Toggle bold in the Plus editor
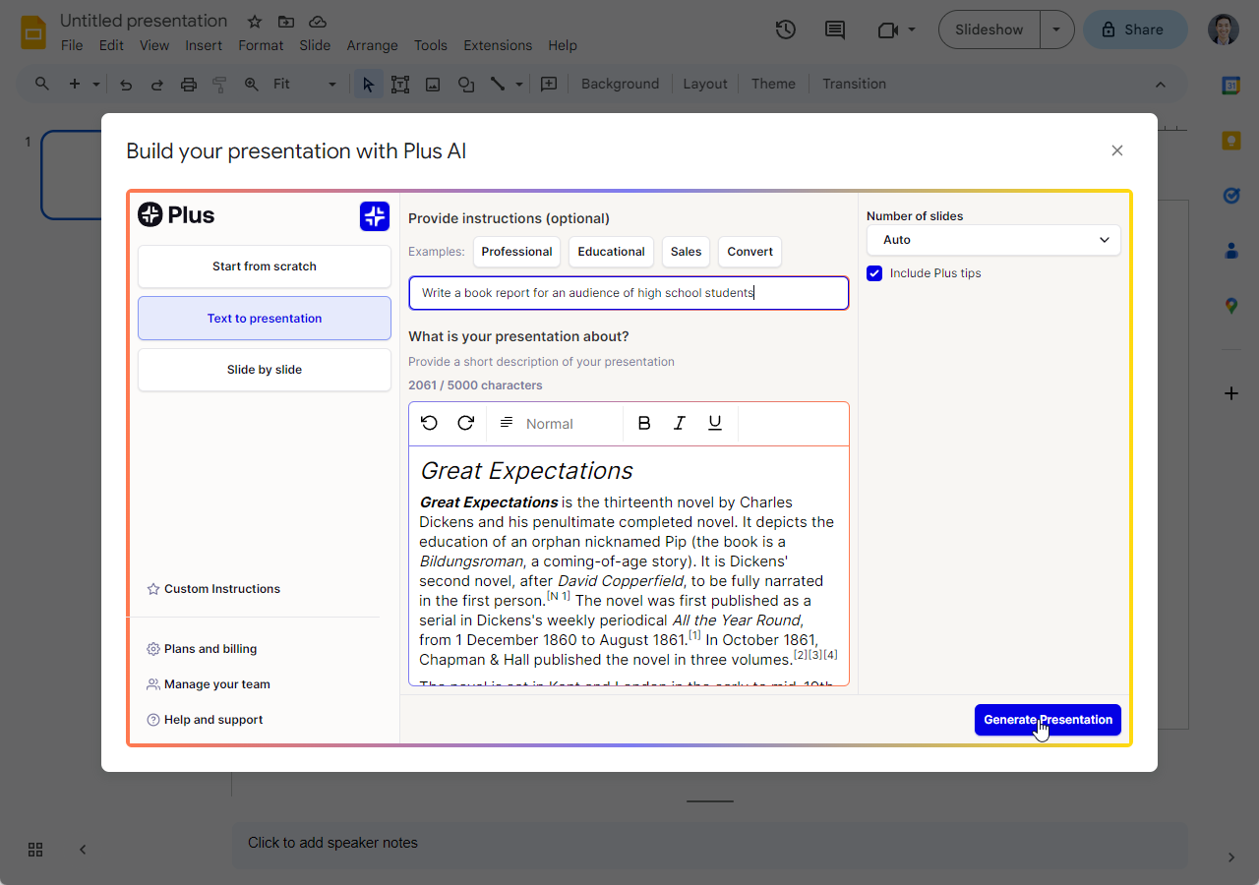Screen dimensions: 1259x885 (x=644, y=423)
